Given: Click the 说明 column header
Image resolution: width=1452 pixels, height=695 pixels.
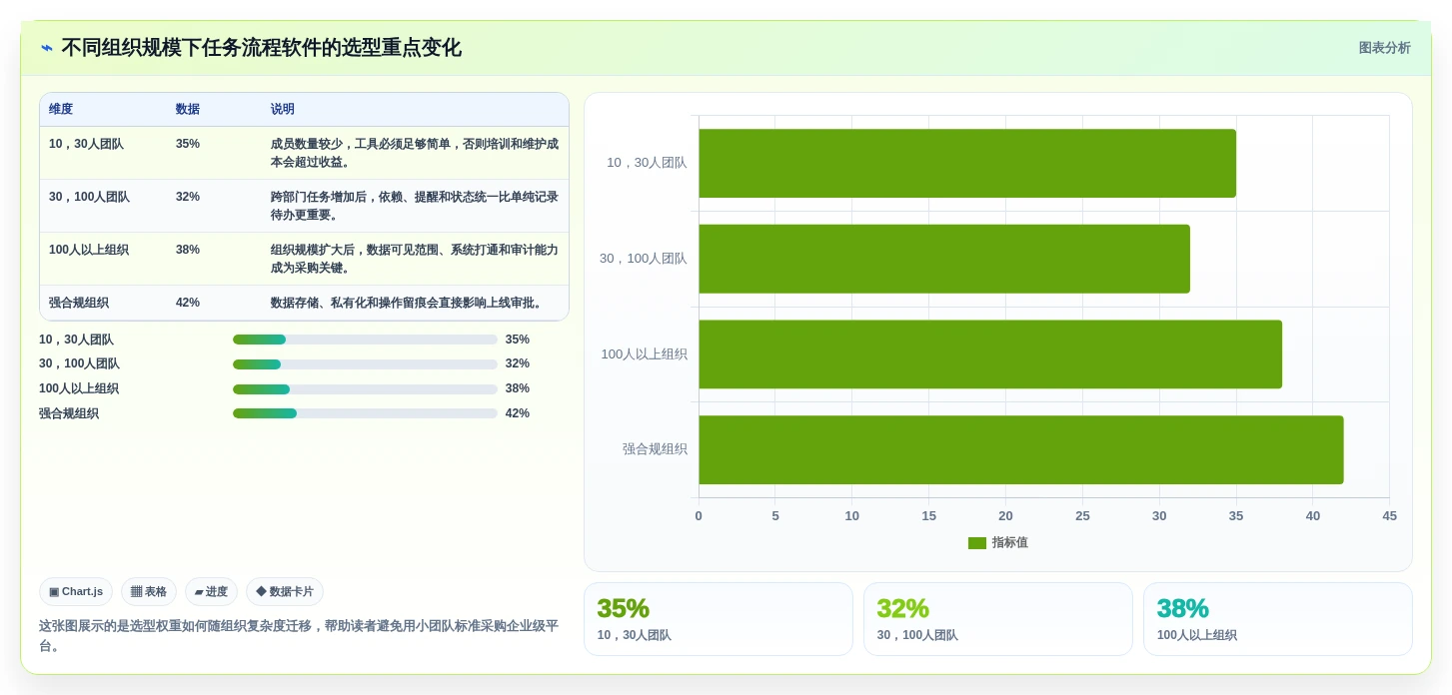Looking at the screenshot, I should tap(283, 109).
